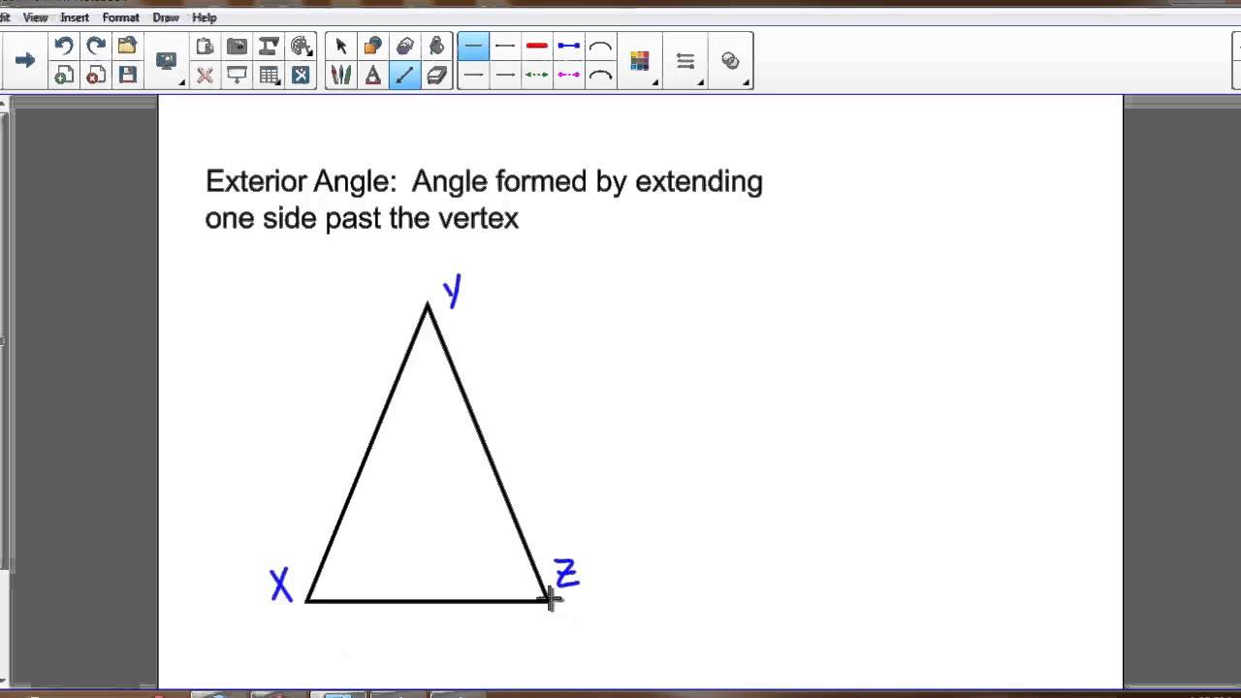Choose the blue line with square ends
Screen dimensions: 1241x698
click(x=569, y=46)
